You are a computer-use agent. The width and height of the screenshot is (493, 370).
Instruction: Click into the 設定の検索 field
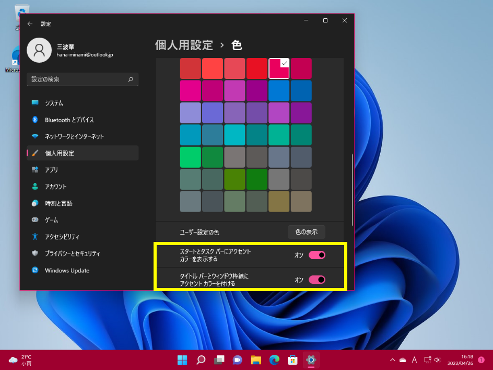pos(83,79)
